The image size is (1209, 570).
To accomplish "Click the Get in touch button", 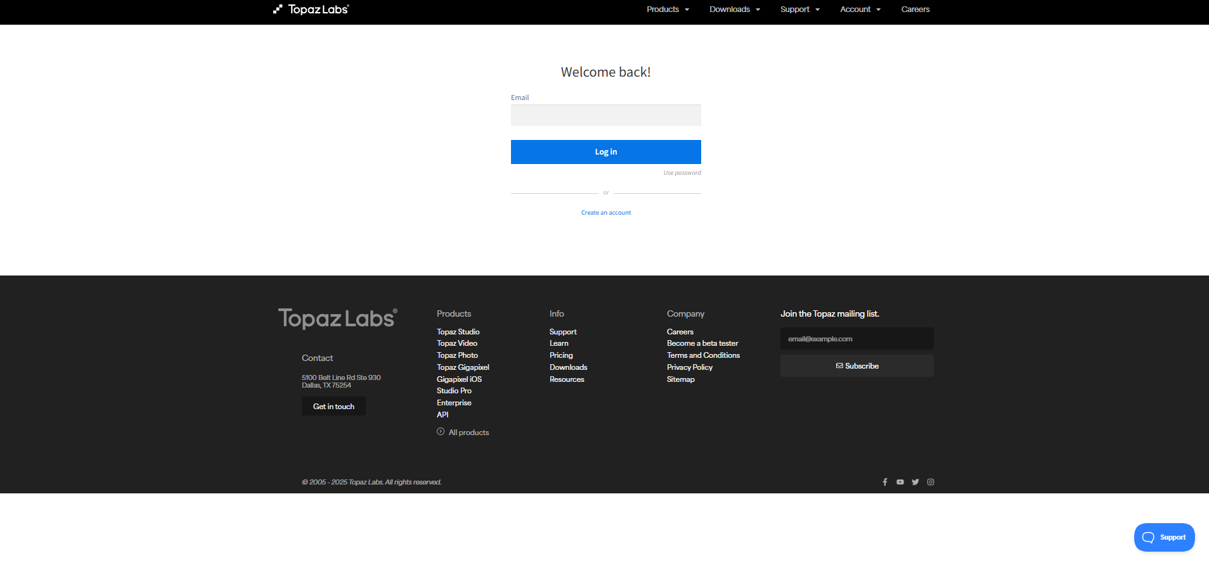I will pyautogui.click(x=333, y=407).
